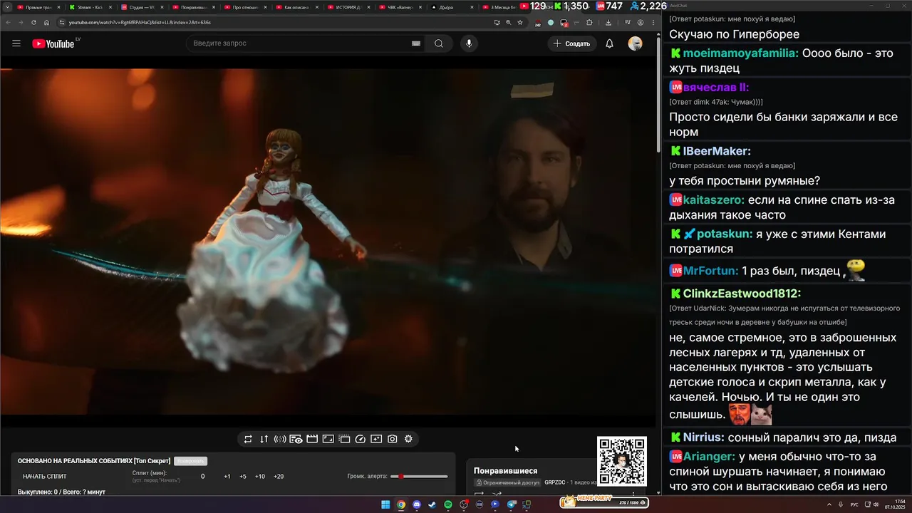Viewport: 912px width, 513px height.
Task: Click username 'ClinkzEastwood1812' in chat
Action: tap(740, 294)
